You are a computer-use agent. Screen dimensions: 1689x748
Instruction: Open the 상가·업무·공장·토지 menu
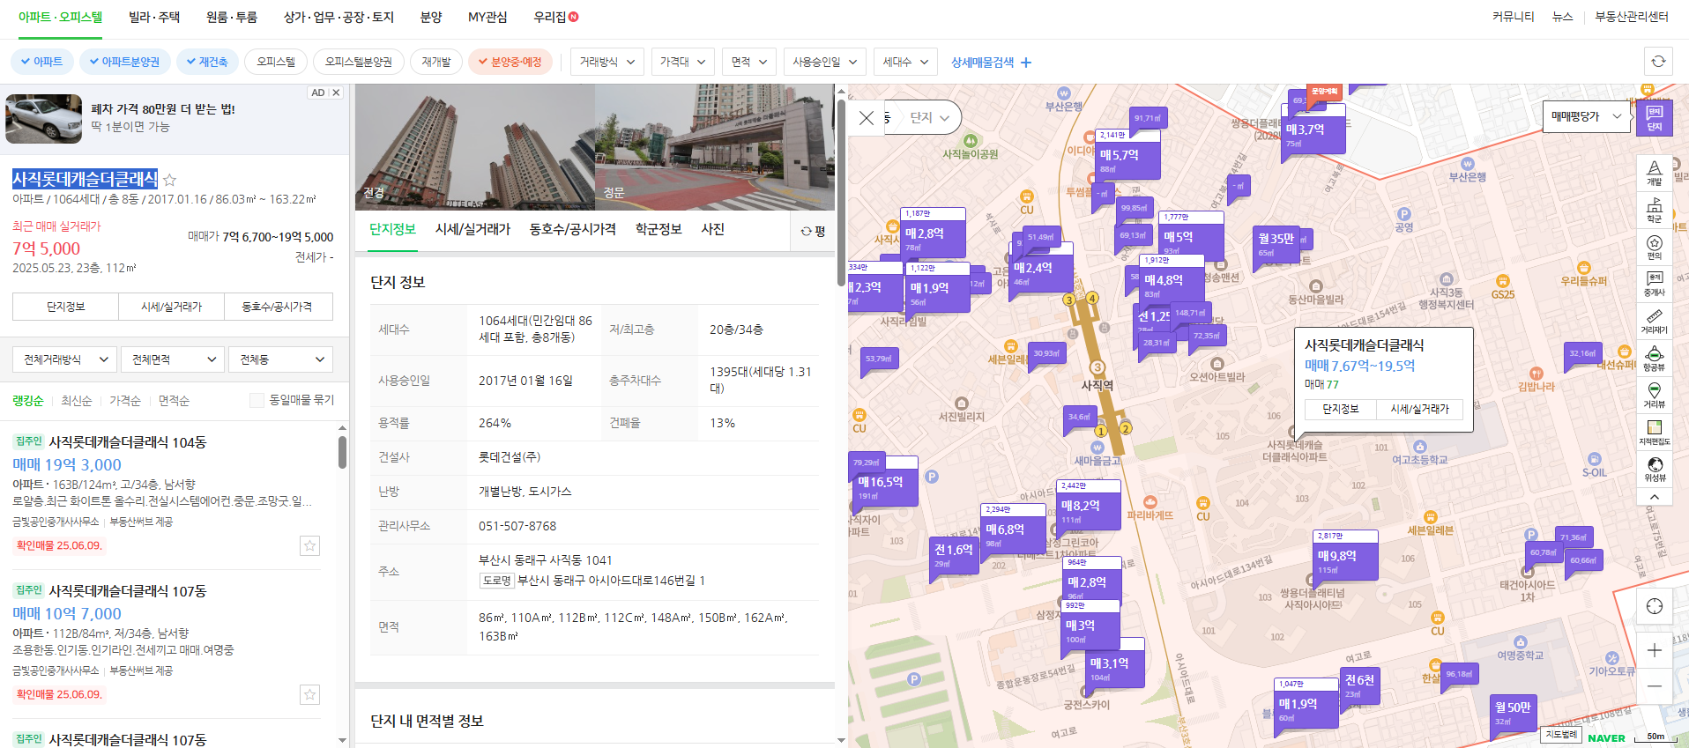point(339,17)
